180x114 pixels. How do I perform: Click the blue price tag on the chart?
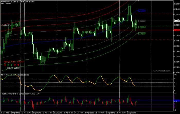click(142, 11)
